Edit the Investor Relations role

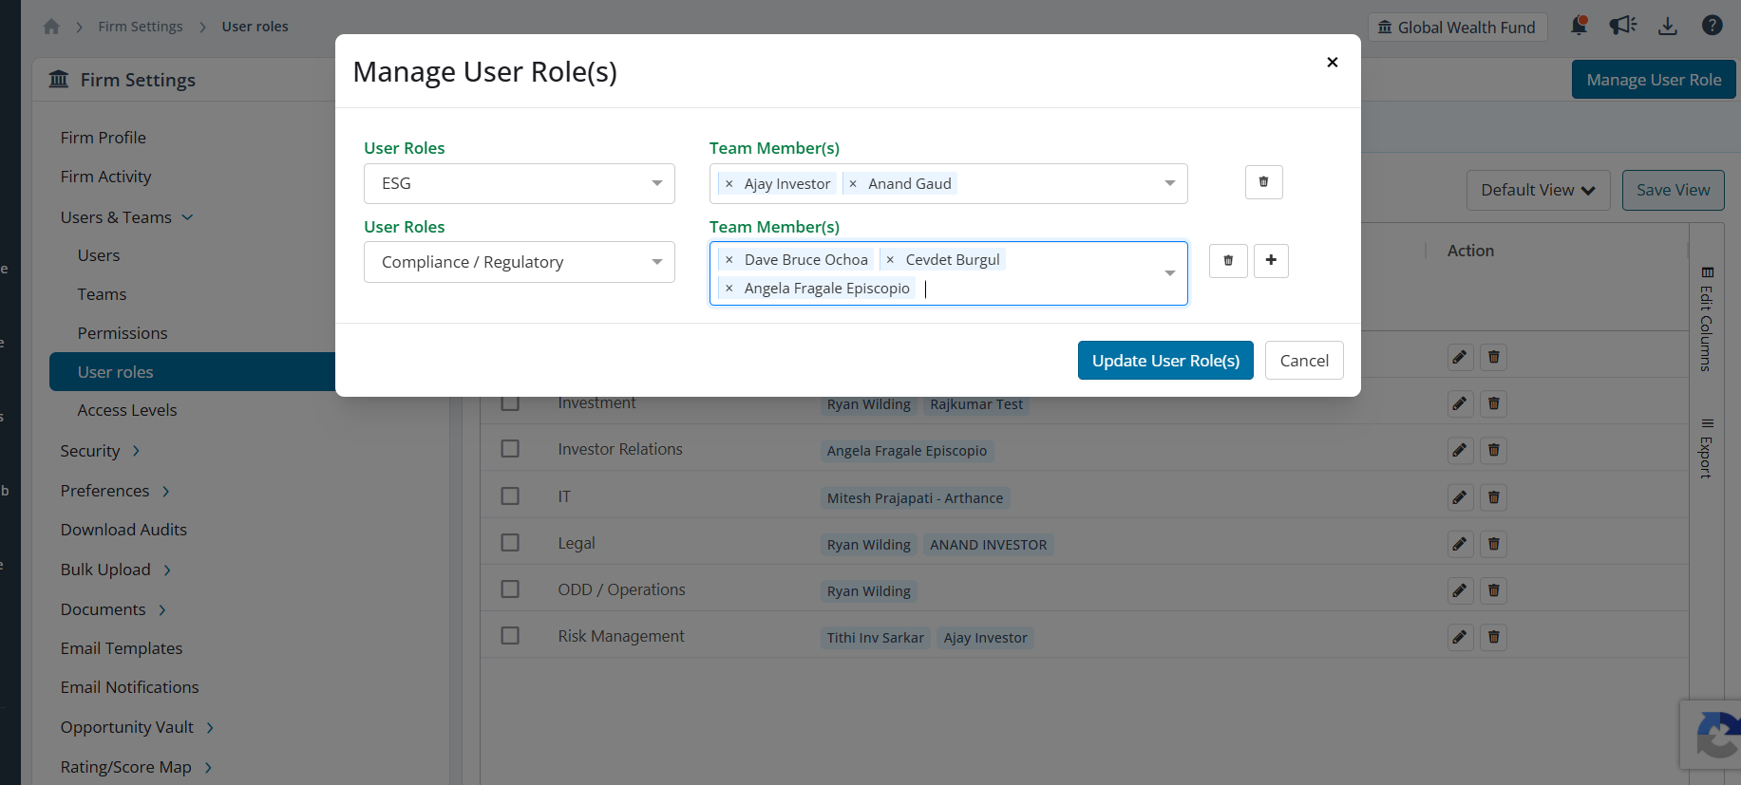(x=1460, y=450)
